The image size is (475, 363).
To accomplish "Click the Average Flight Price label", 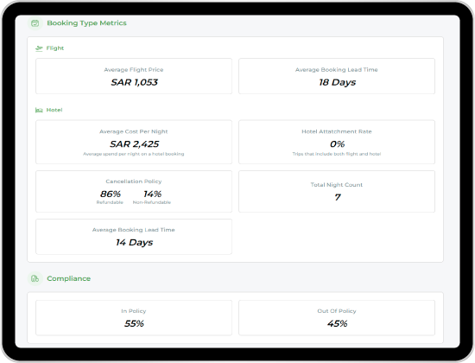I will click(134, 70).
